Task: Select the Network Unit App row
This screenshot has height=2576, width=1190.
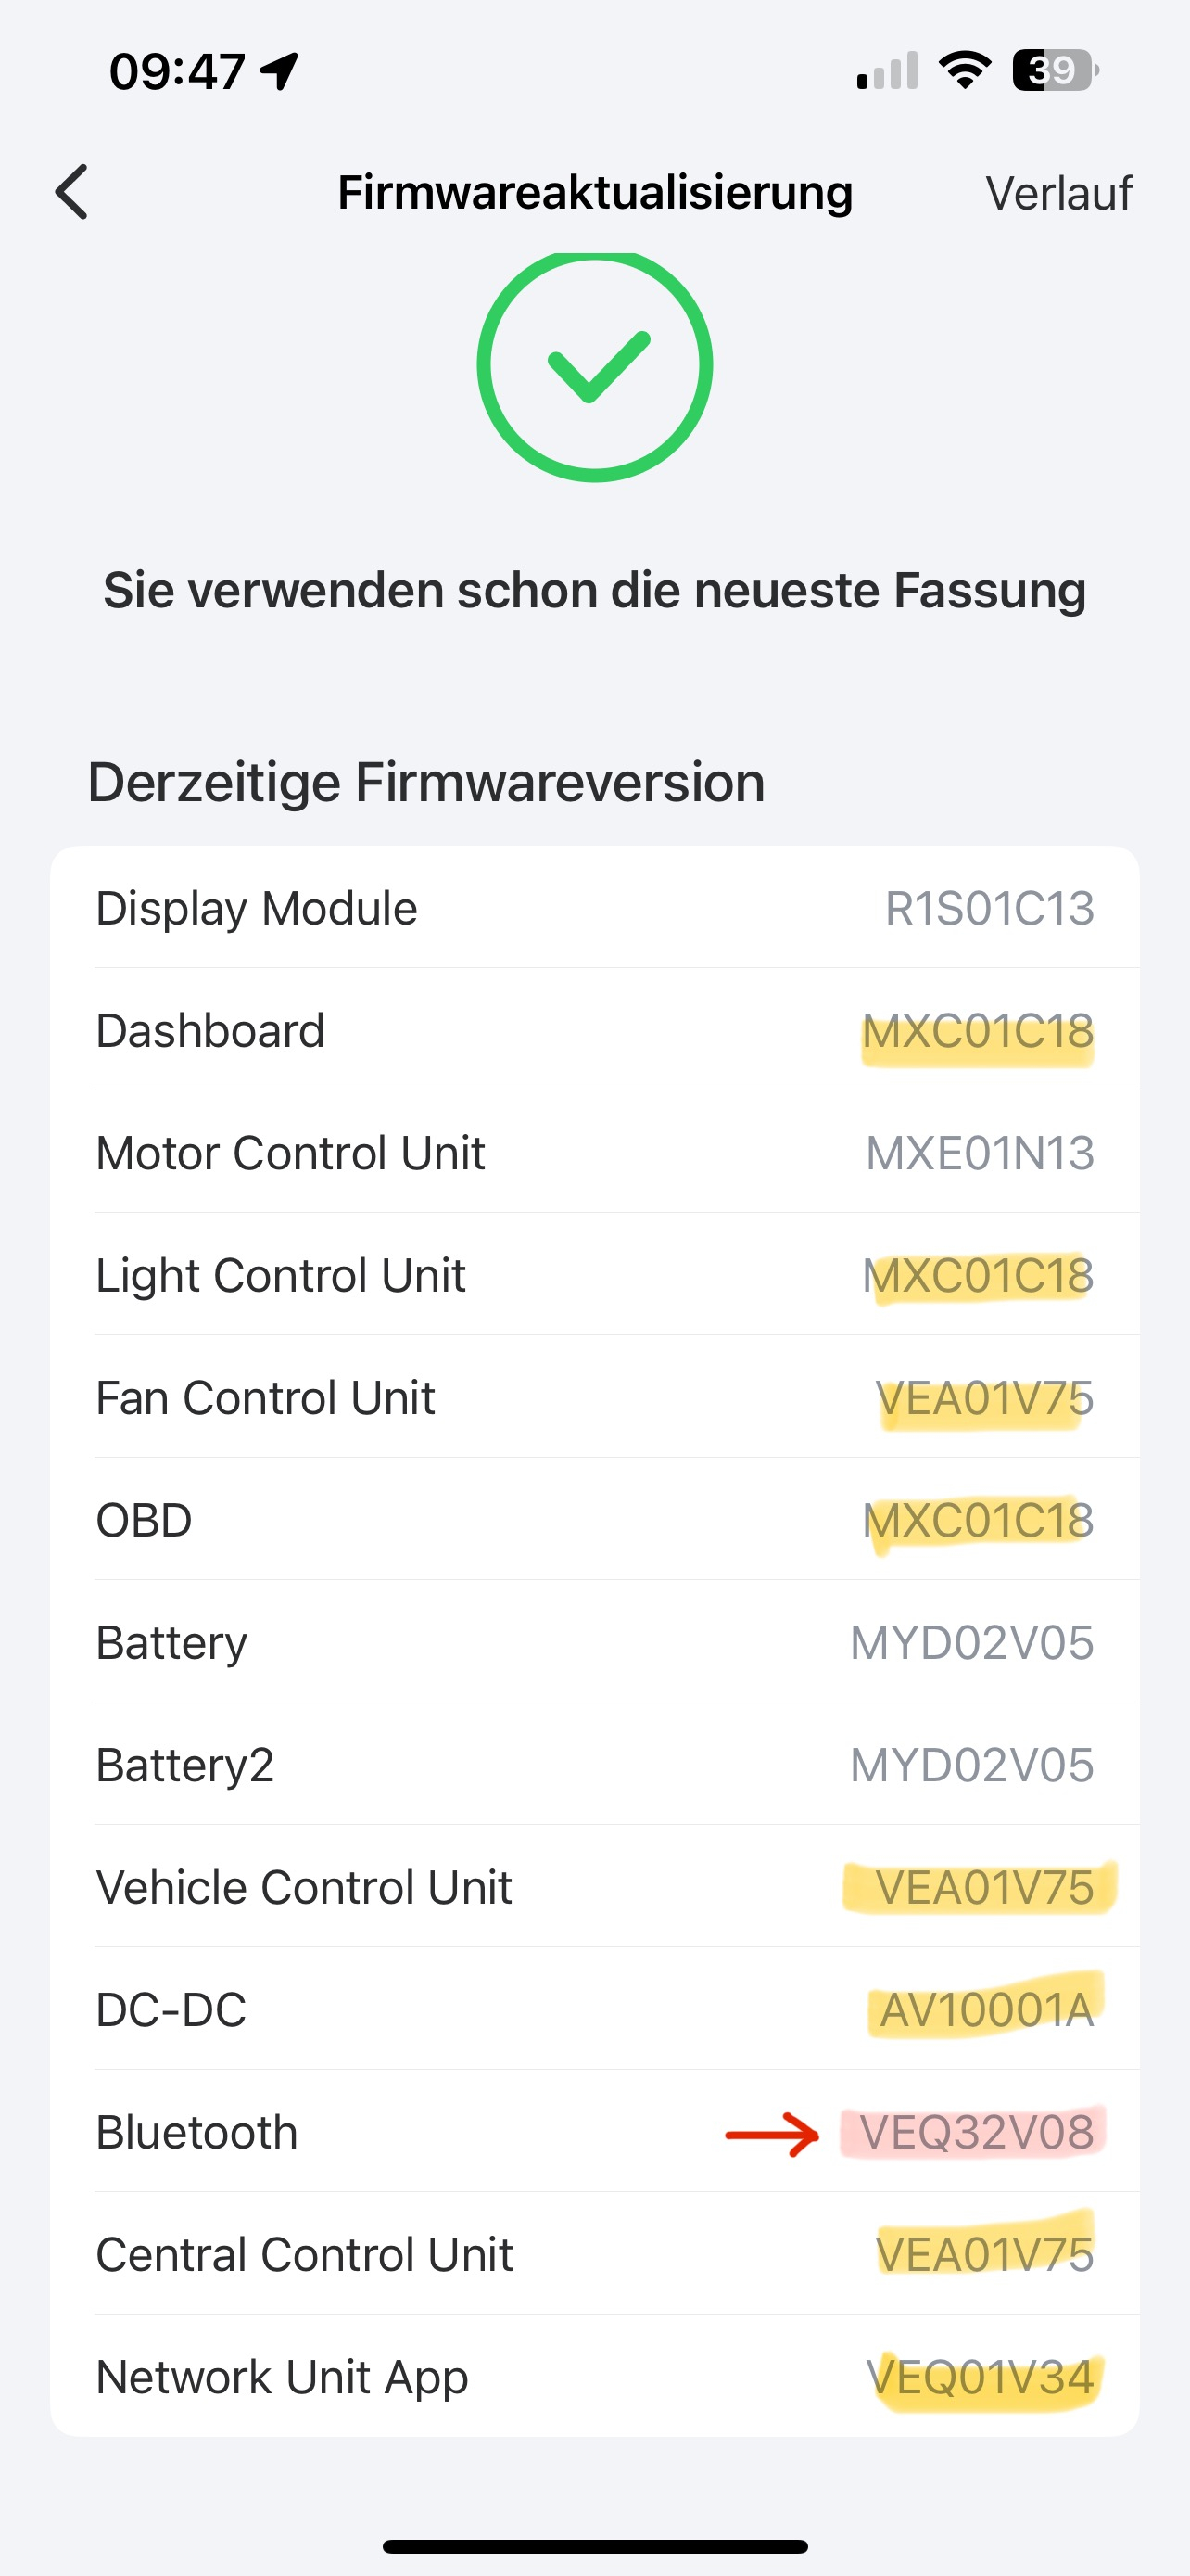Action: tap(594, 2377)
